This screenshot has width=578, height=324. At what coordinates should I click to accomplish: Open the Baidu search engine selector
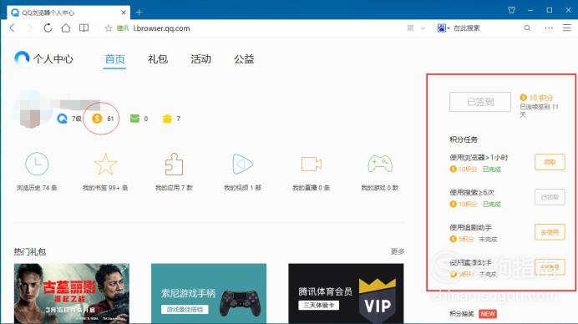click(443, 28)
